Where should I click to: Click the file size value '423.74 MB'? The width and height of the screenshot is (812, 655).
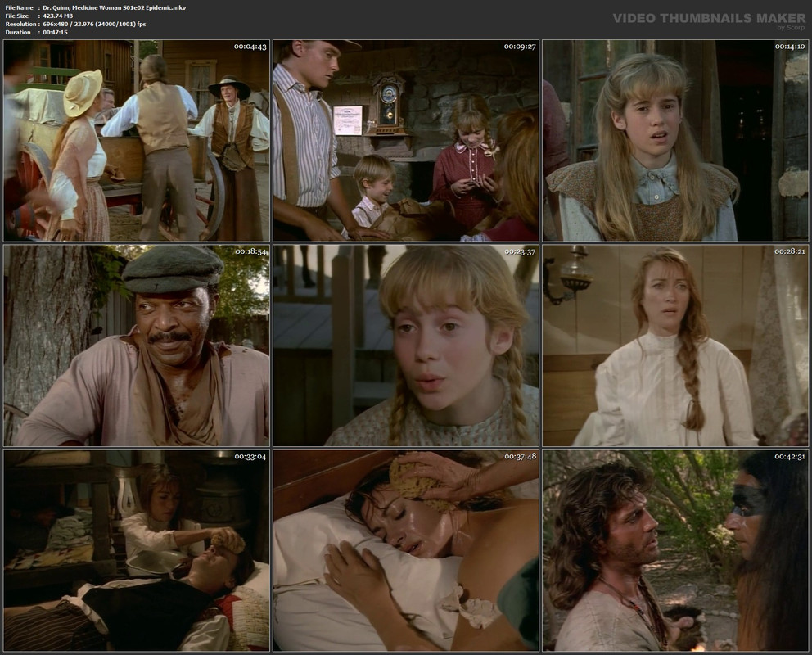click(x=58, y=16)
